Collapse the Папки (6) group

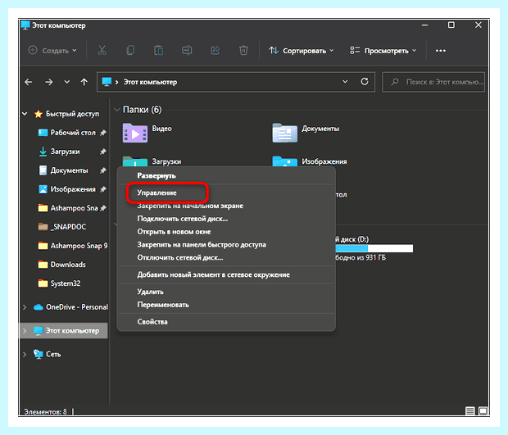click(x=117, y=110)
